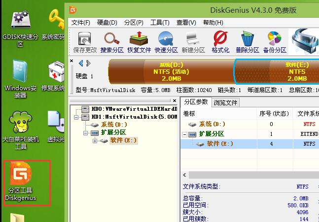This screenshot has height=222, width=319.
Task: Click the 柱面数:10240 text
Action: [194, 90]
